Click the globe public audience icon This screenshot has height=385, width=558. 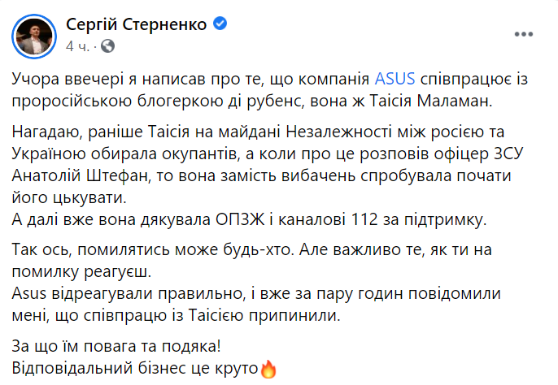coord(108,45)
